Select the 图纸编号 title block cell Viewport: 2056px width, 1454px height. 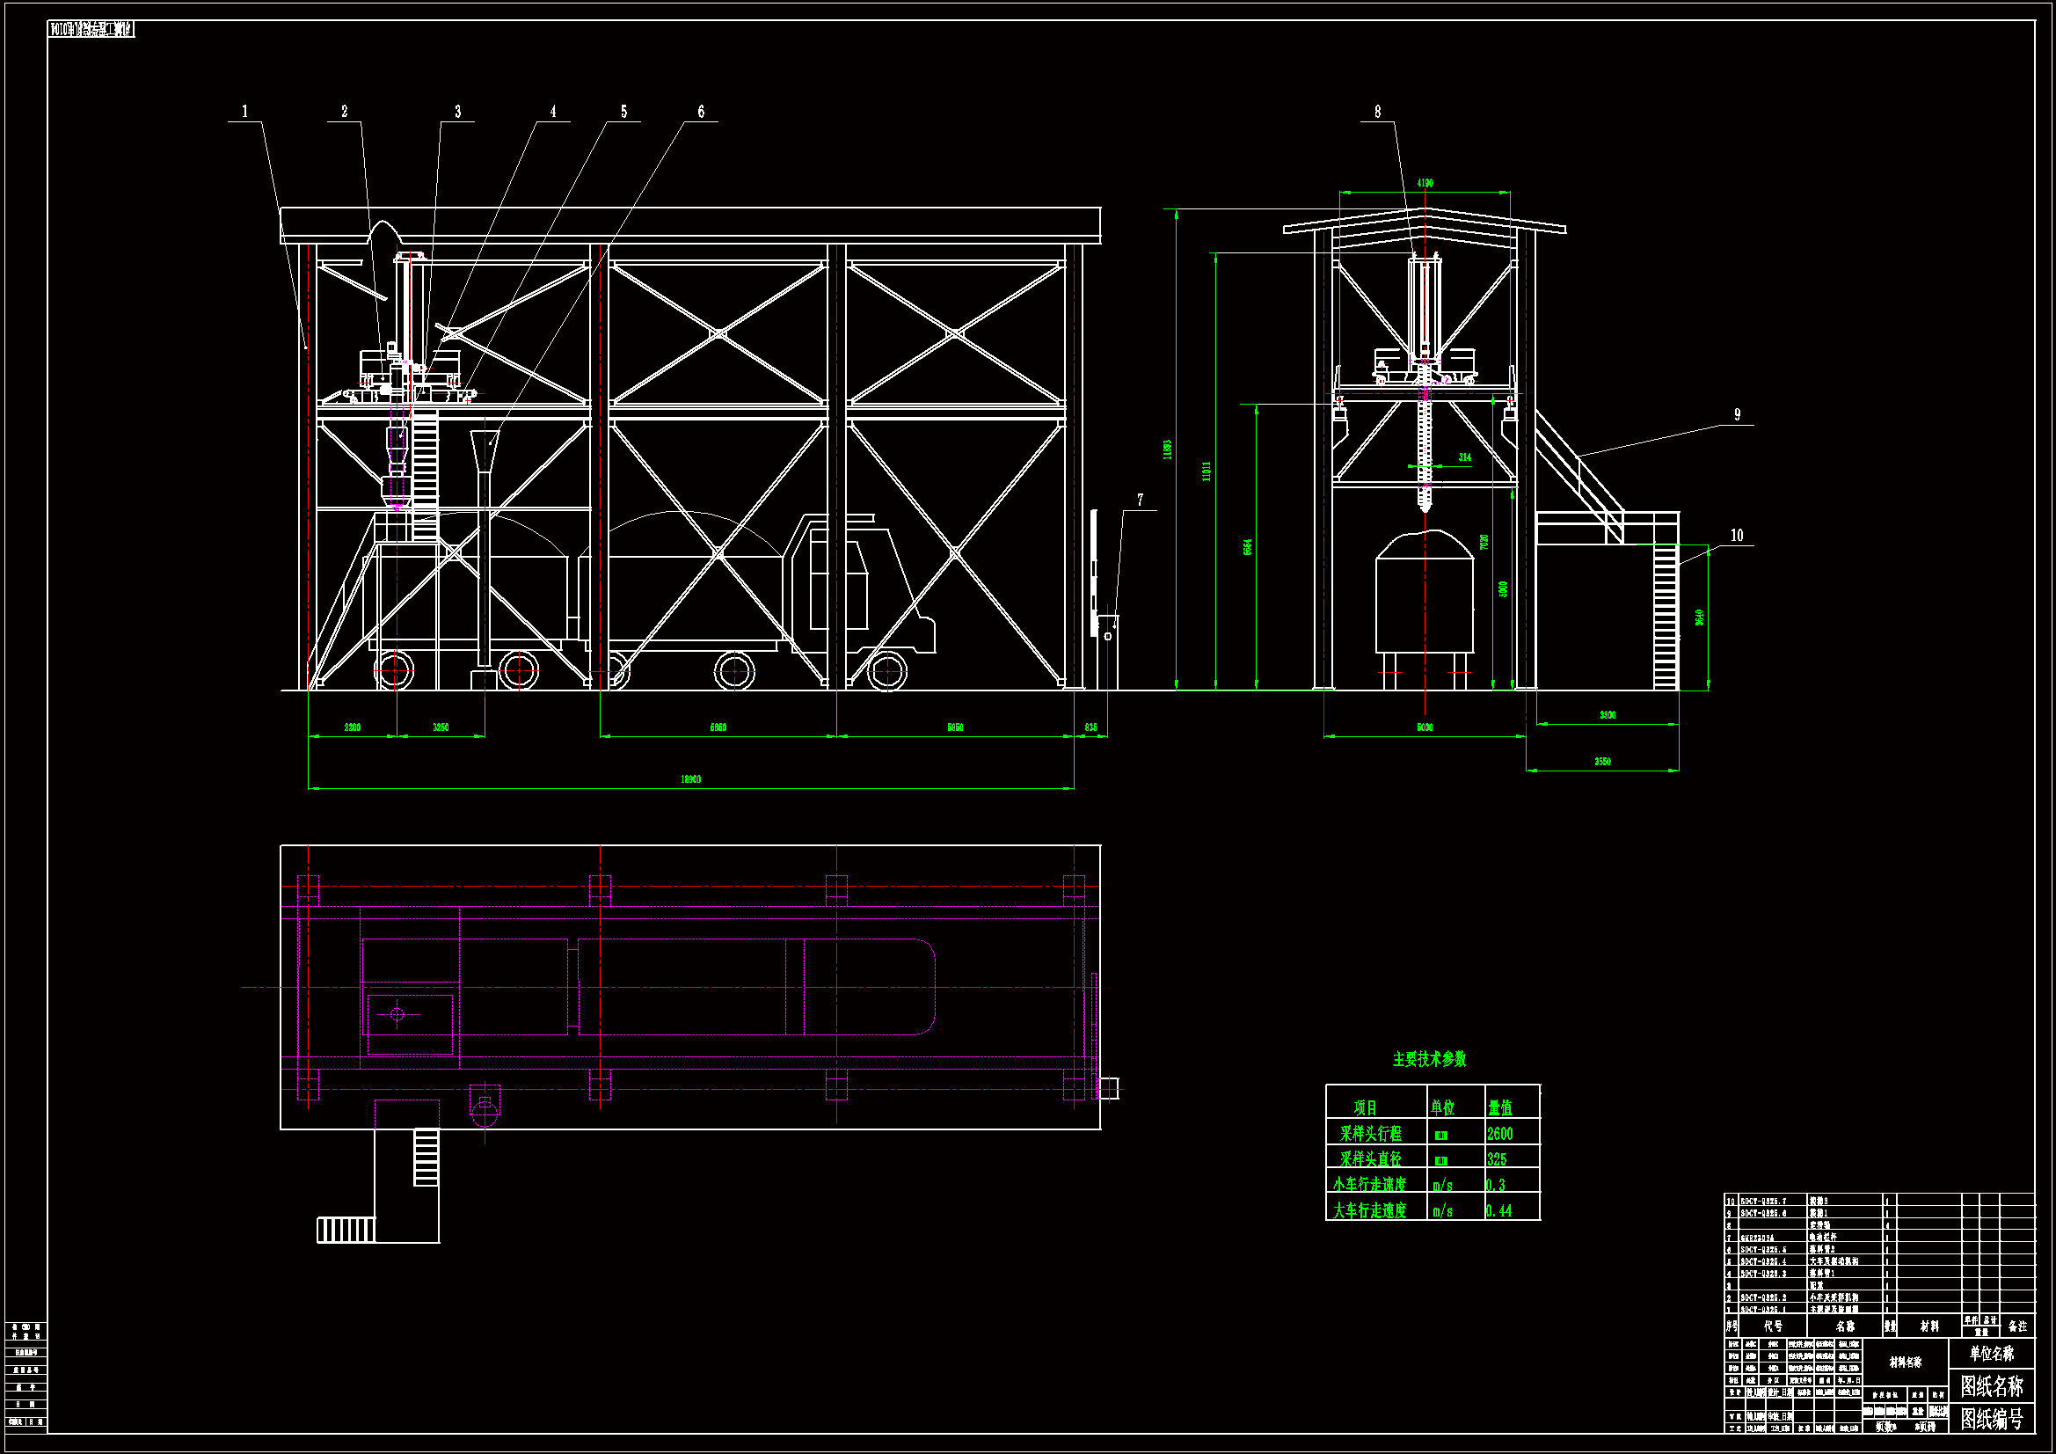point(1992,1419)
